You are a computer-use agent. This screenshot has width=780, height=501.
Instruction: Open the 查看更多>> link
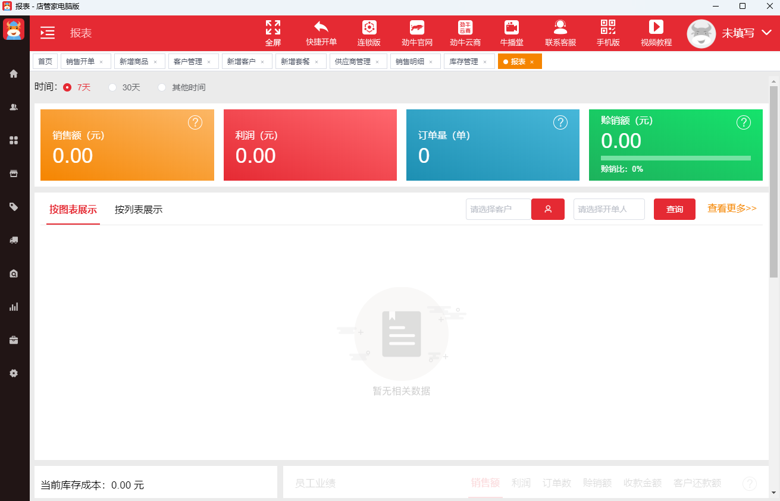pyautogui.click(x=732, y=209)
